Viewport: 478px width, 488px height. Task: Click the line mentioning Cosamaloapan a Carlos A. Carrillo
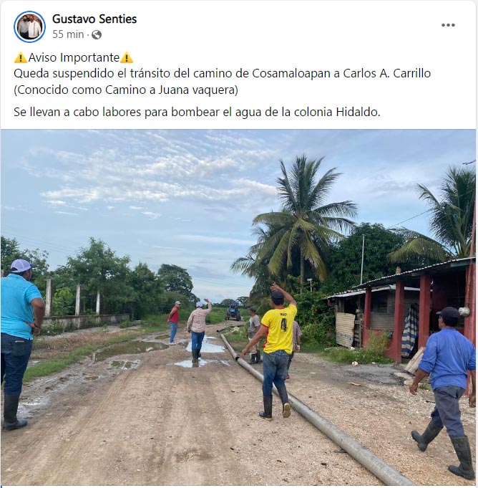[x=223, y=73]
